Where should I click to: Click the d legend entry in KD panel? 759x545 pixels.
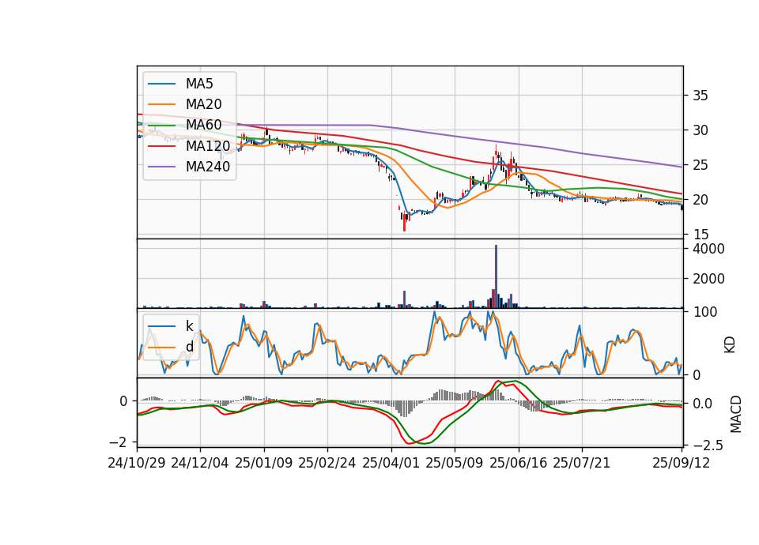pyautogui.click(x=189, y=347)
